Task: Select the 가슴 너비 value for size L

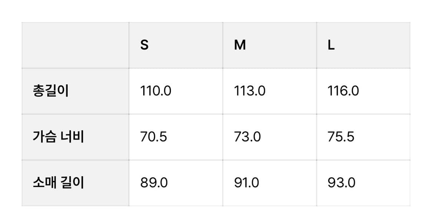Action: pyautogui.click(x=341, y=137)
